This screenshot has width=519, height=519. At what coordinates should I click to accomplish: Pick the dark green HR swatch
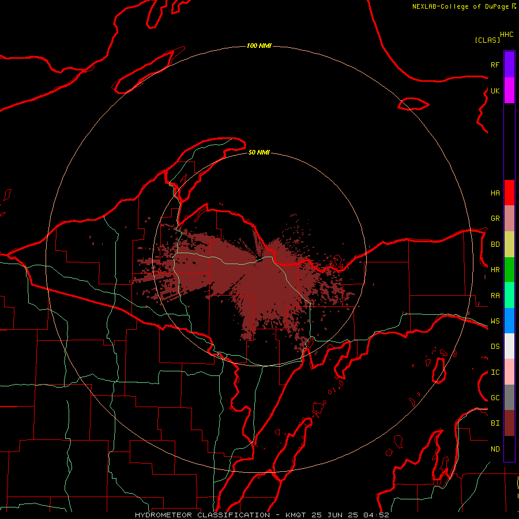click(x=509, y=270)
